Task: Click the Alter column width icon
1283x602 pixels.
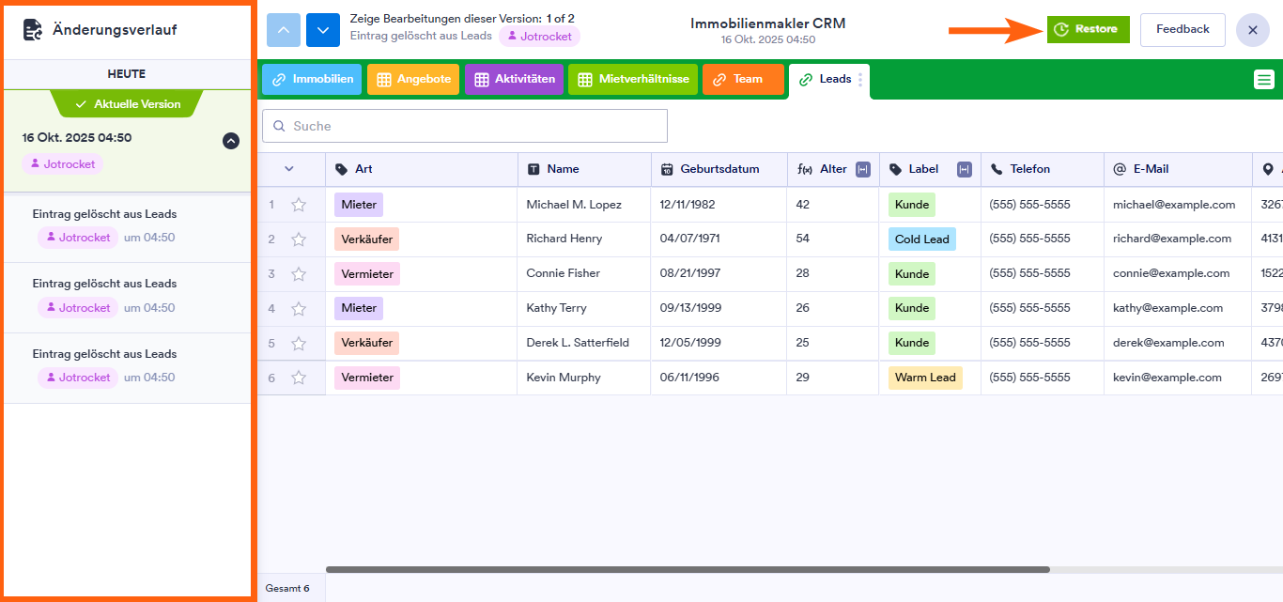Action: pyautogui.click(x=863, y=169)
